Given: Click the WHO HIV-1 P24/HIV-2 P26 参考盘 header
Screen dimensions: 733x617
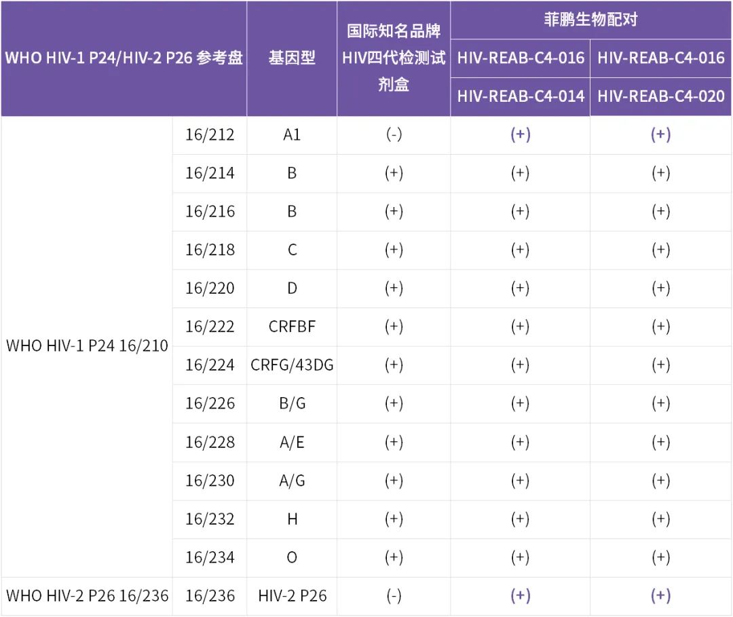Looking at the screenshot, I should click(124, 58).
